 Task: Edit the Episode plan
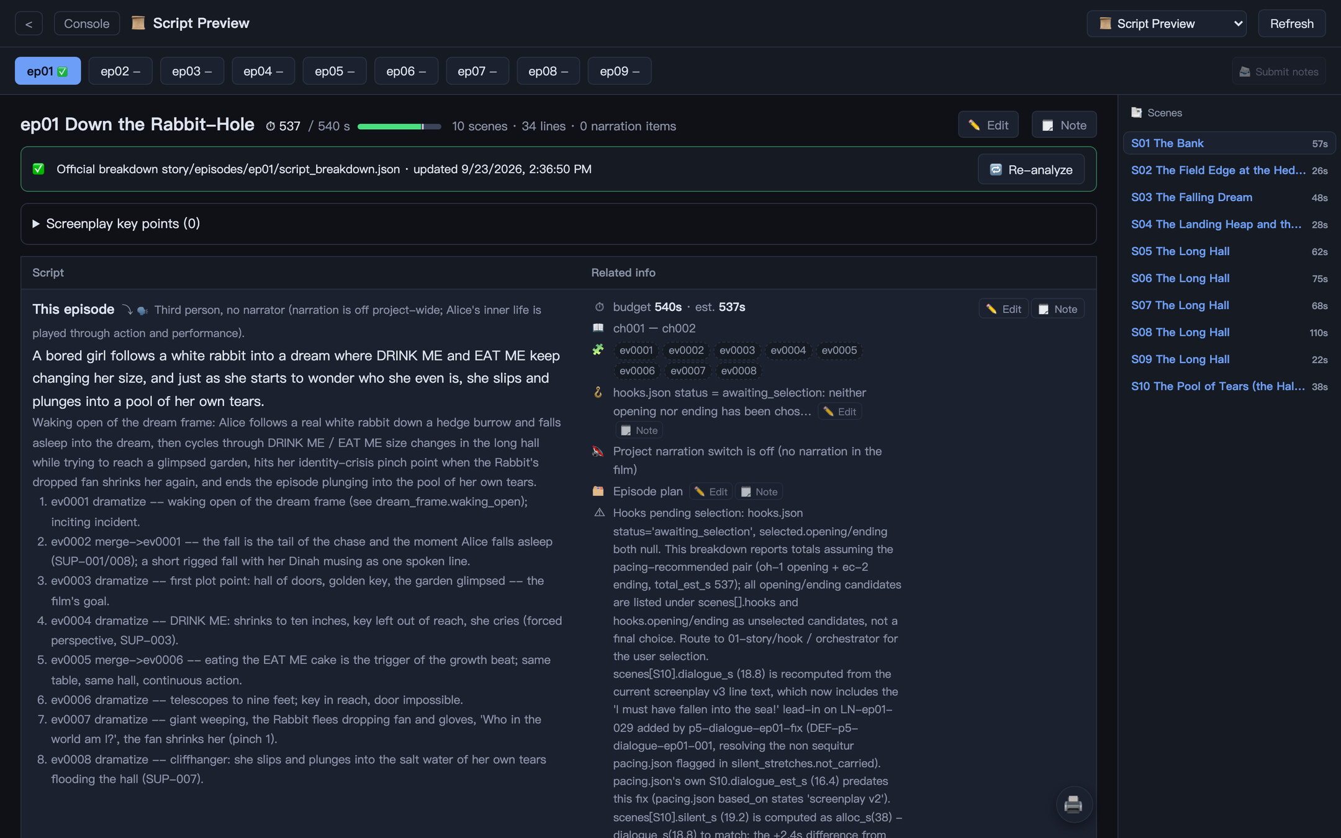click(x=710, y=492)
